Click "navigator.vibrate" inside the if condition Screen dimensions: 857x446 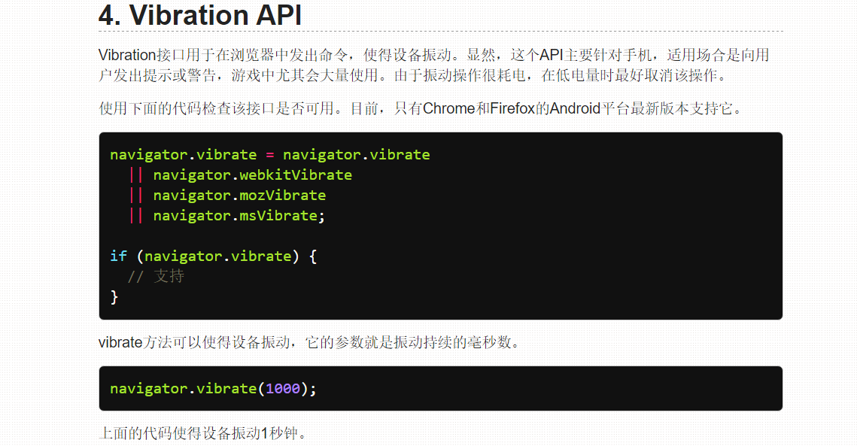click(217, 256)
